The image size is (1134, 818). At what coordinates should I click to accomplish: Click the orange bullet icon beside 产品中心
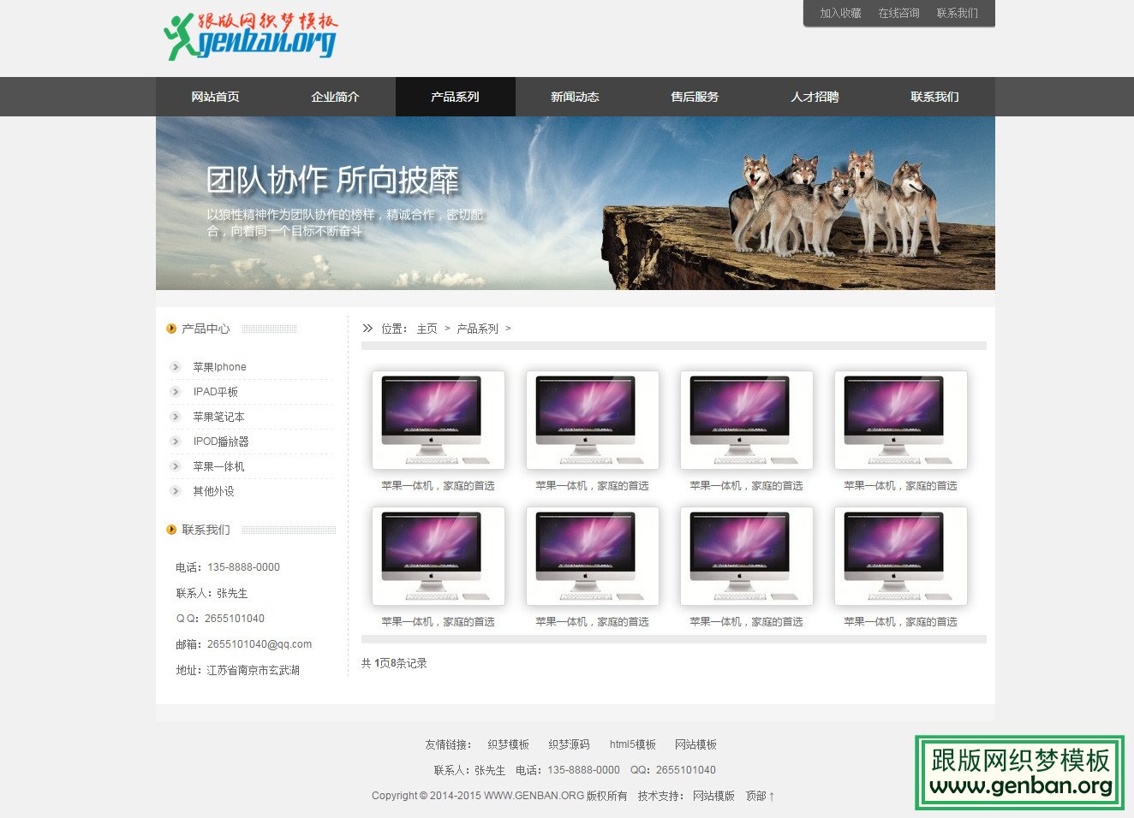tap(171, 329)
